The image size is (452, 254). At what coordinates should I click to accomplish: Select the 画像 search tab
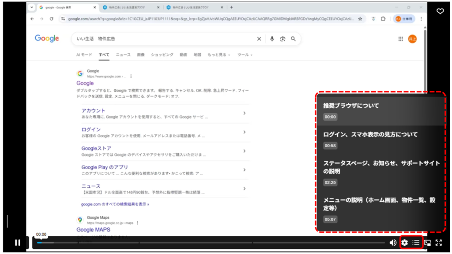click(141, 55)
